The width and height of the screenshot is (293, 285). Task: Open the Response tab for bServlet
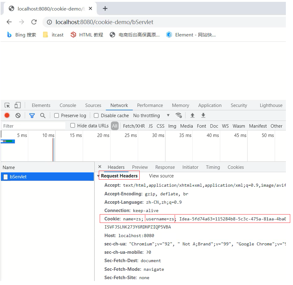(x=165, y=167)
